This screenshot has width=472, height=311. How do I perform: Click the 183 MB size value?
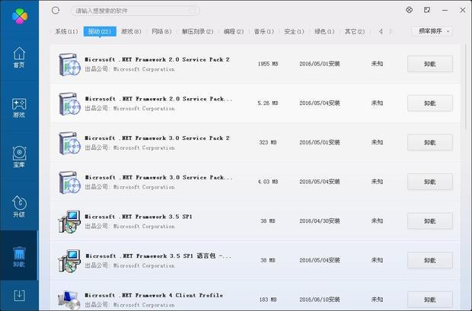268,300
